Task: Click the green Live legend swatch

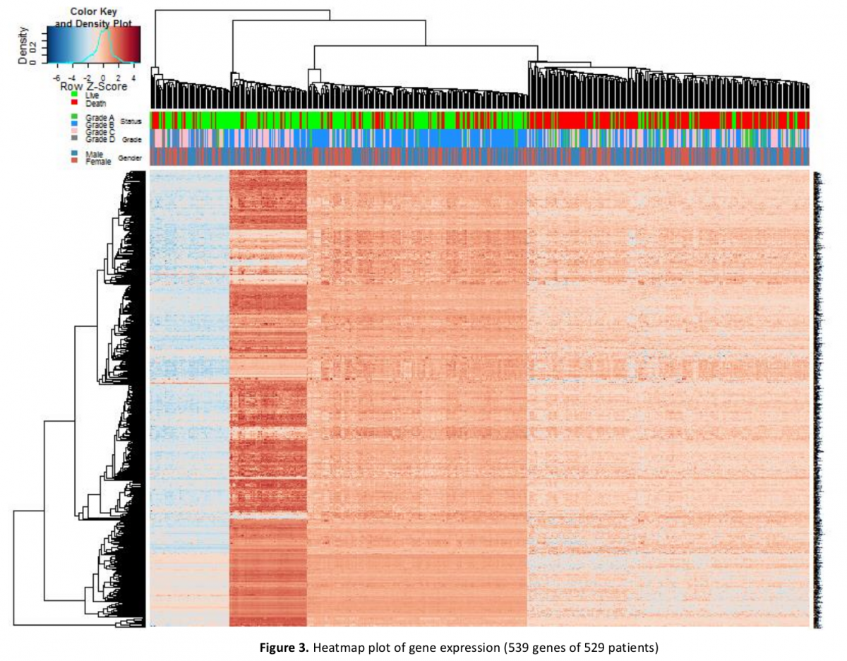Action: pyautogui.click(x=74, y=94)
